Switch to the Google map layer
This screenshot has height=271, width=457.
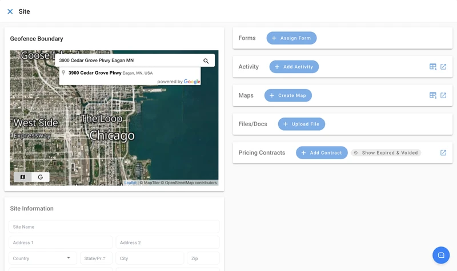[x=40, y=177]
